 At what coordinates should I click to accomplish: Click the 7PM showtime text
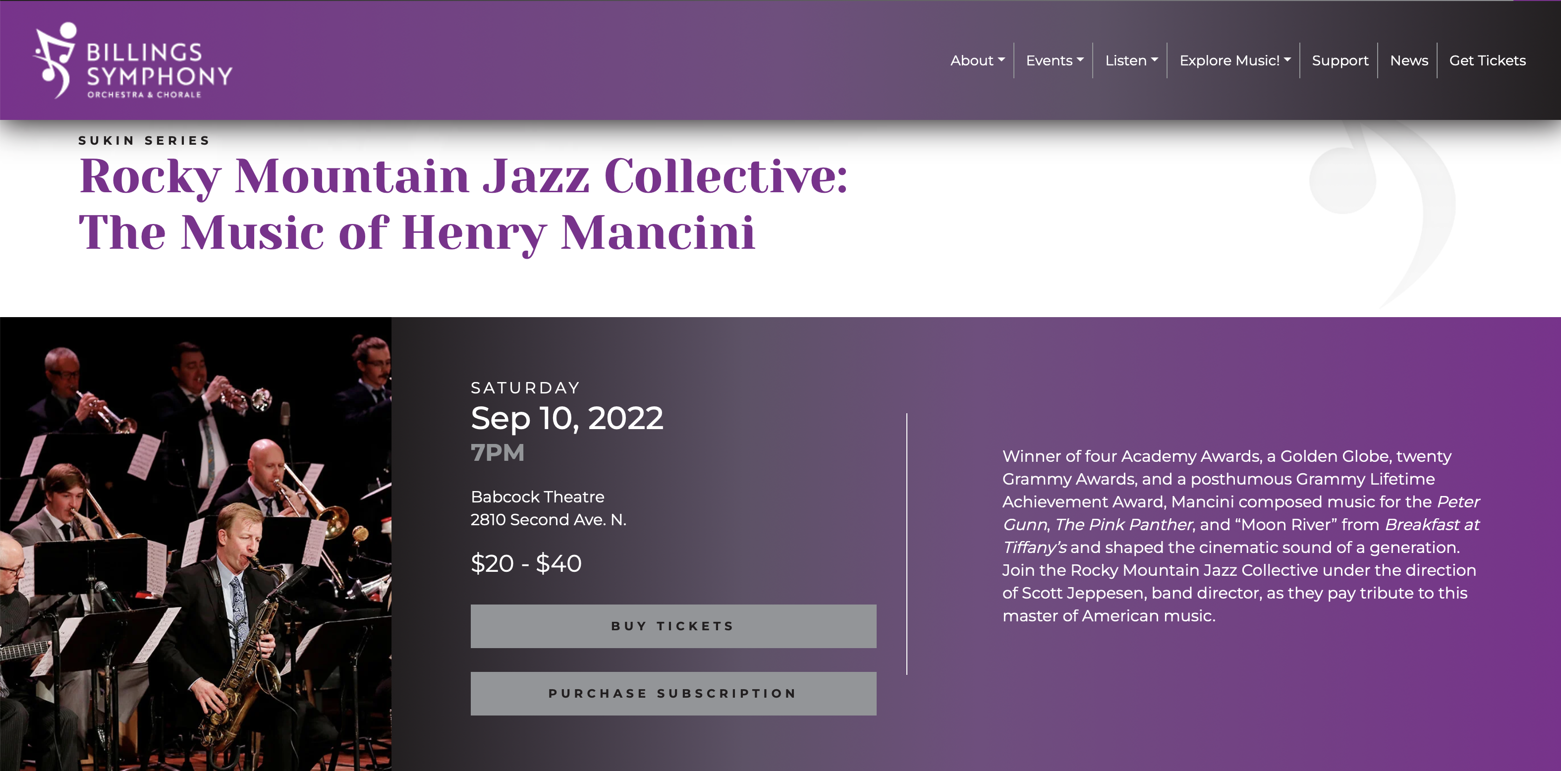tap(498, 452)
